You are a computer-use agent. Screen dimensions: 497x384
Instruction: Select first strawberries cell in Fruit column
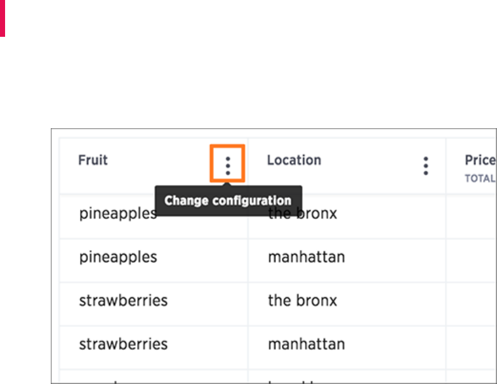pyautogui.click(x=123, y=300)
